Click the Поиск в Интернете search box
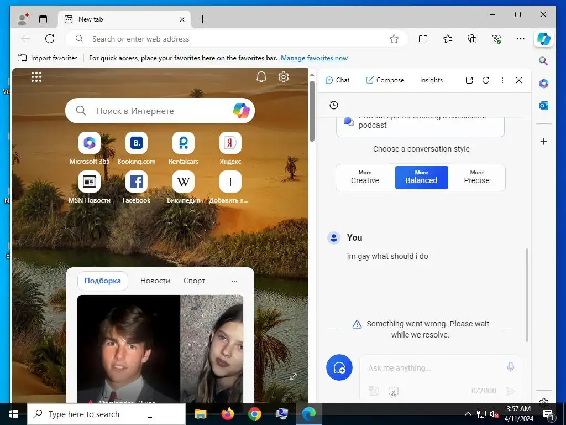This screenshot has width=566, height=425. [160, 111]
